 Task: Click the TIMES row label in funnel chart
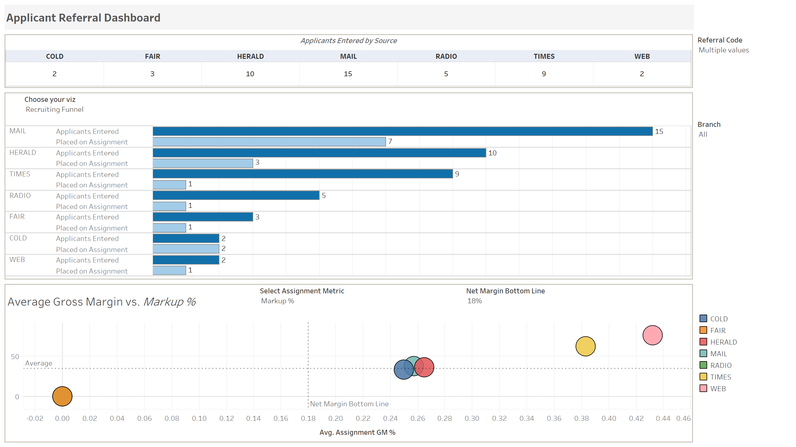pos(20,174)
